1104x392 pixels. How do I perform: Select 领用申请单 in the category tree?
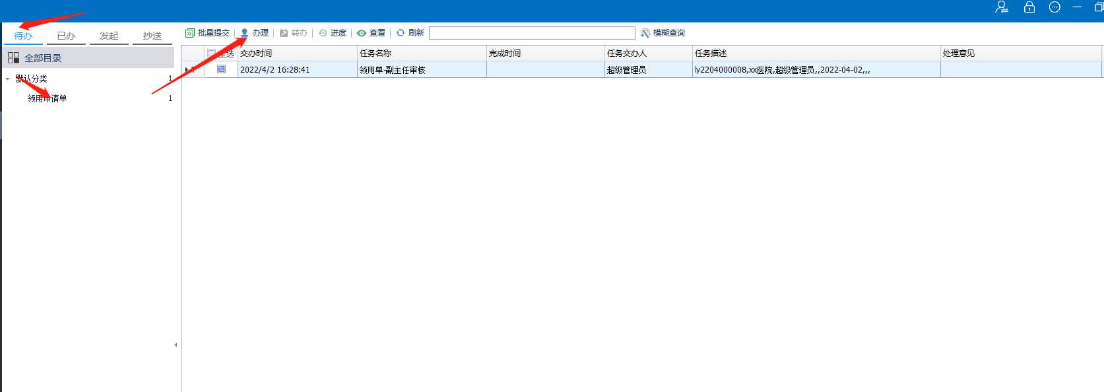[x=47, y=98]
